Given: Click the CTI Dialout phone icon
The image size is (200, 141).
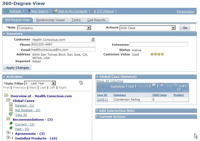Looking at the screenshot, I should (94, 11).
